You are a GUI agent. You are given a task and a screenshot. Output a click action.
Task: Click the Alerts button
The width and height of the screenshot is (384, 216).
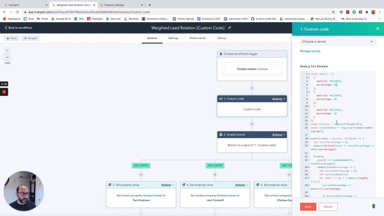[x=11, y=38]
